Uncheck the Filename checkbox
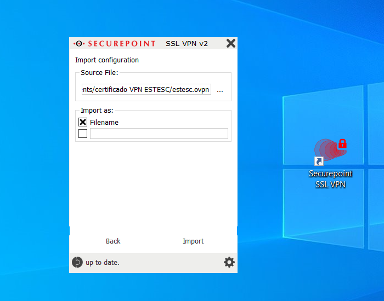 83,122
